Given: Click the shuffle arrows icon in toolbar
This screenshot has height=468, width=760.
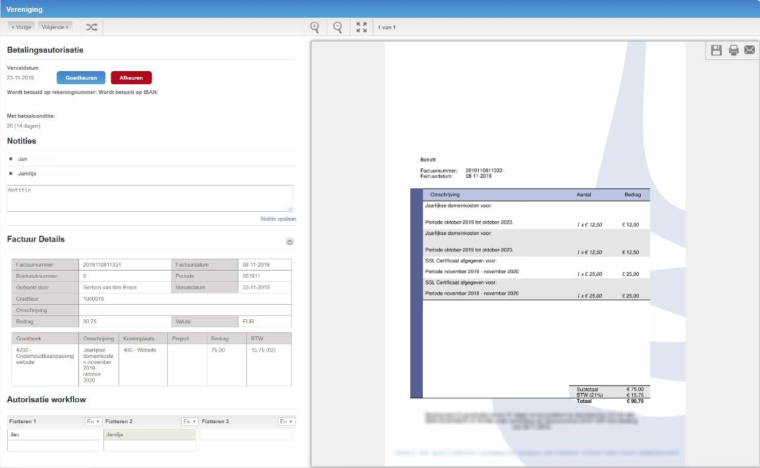Looking at the screenshot, I should pyautogui.click(x=92, y=27).
